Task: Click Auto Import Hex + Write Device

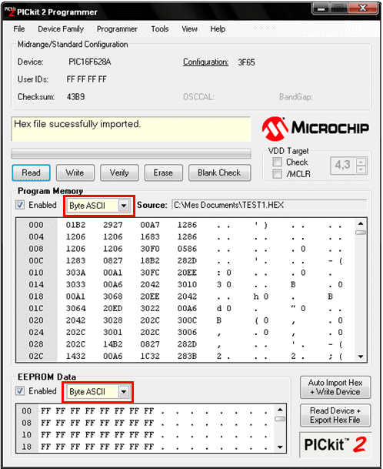Action: (335, 387)
